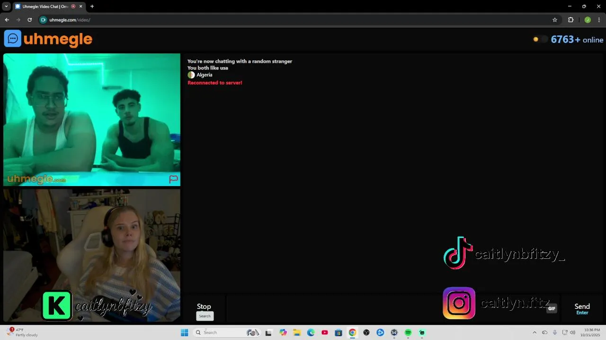The image size is (606, 340).
Task: Close the Uhmegle browser tab
Action: (x=80, y=6)
